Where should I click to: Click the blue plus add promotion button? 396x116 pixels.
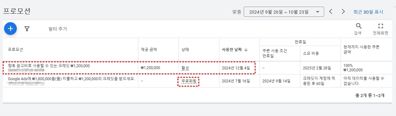[x=10, y=29]
